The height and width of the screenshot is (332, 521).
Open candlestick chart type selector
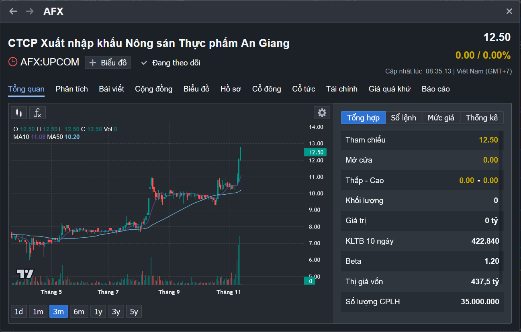coord(19,113)
